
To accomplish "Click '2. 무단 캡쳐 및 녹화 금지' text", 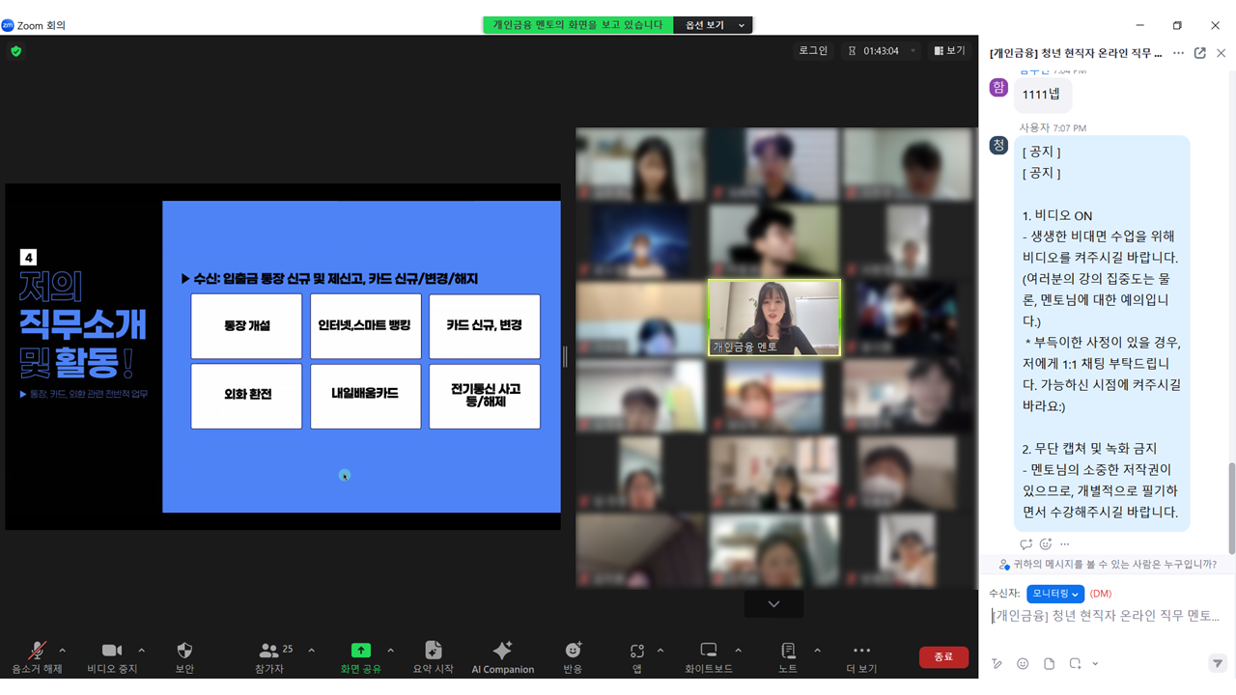I will point(1089,449).
